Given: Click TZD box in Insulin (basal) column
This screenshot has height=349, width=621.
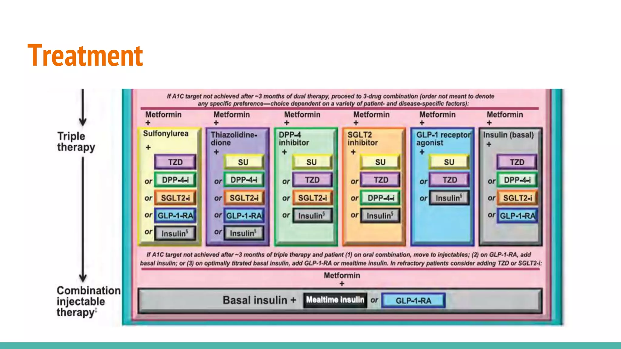Looking at the screenshot, I should tap(517, 162).
